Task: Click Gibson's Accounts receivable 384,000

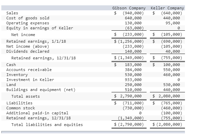Action: (133, 70)
